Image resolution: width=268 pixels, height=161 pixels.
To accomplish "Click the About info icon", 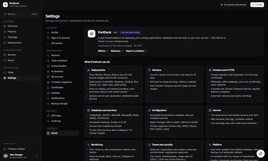I will 48,133.
